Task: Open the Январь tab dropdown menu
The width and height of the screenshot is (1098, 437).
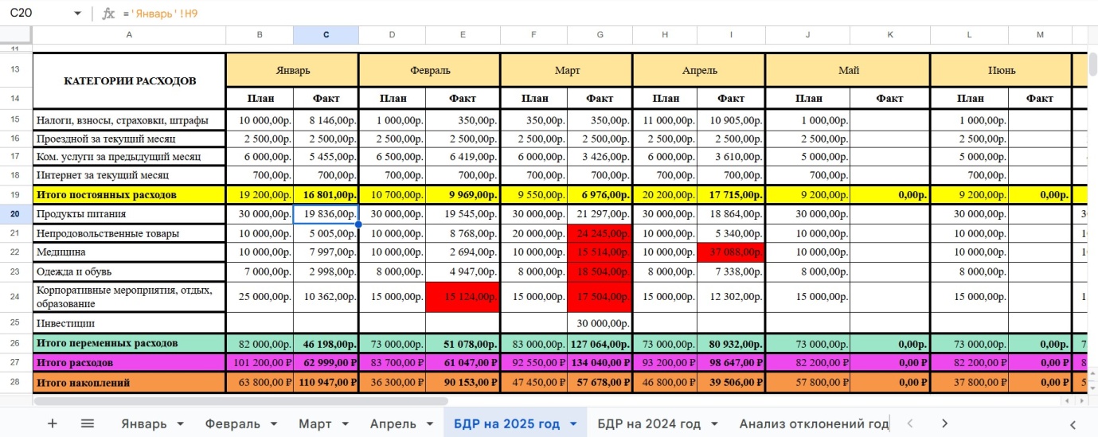Action: [180, 423]
